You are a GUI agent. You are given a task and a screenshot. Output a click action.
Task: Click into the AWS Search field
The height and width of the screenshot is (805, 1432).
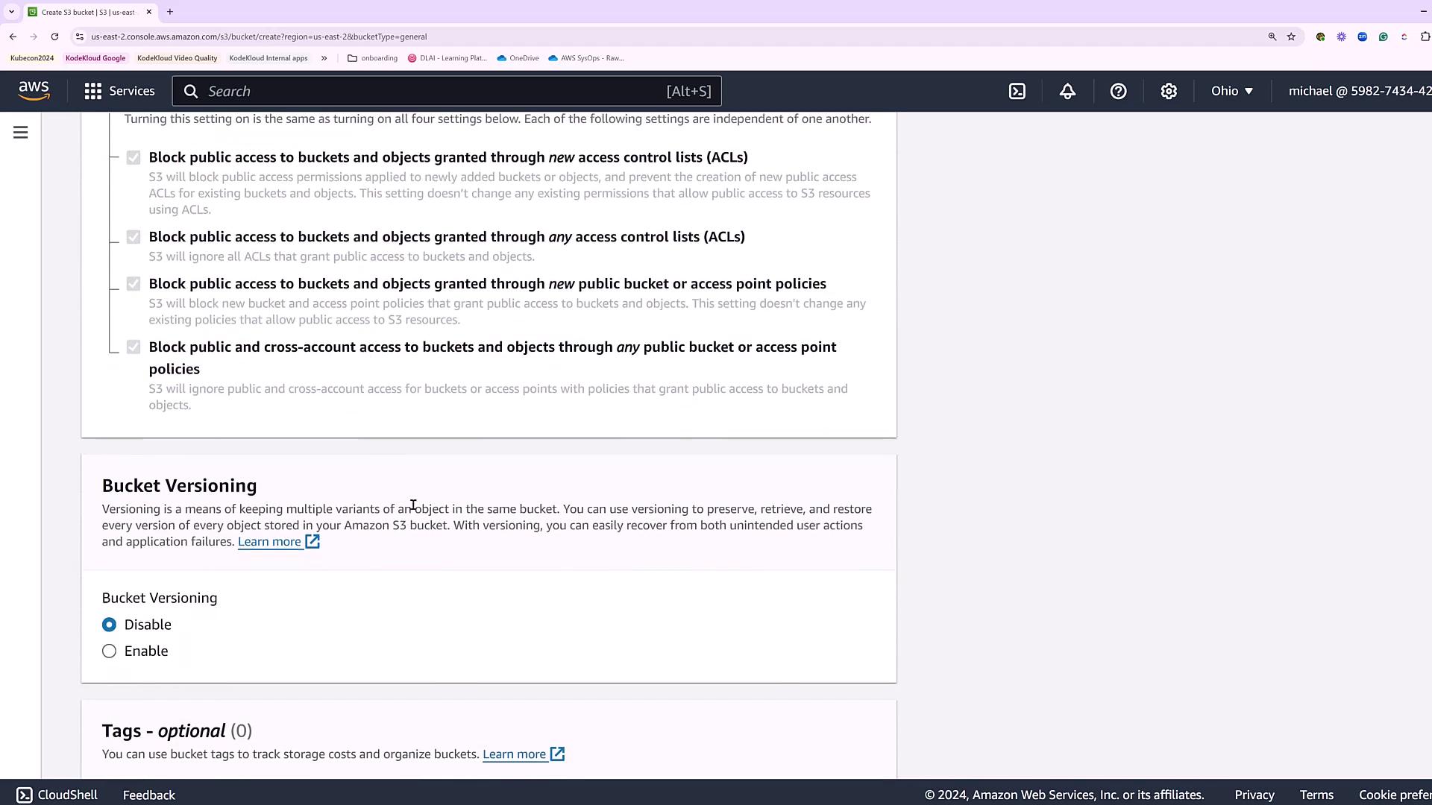pos(433,91)
